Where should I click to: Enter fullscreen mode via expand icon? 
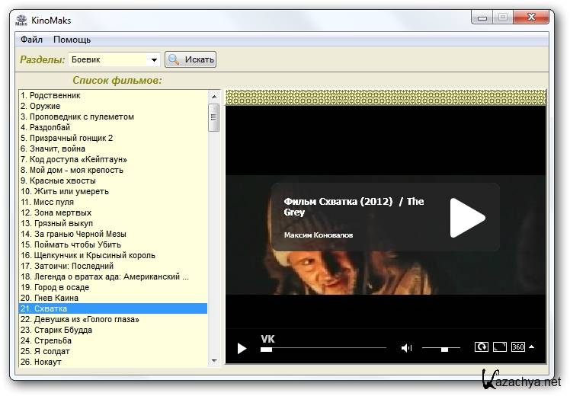[500, 347]
